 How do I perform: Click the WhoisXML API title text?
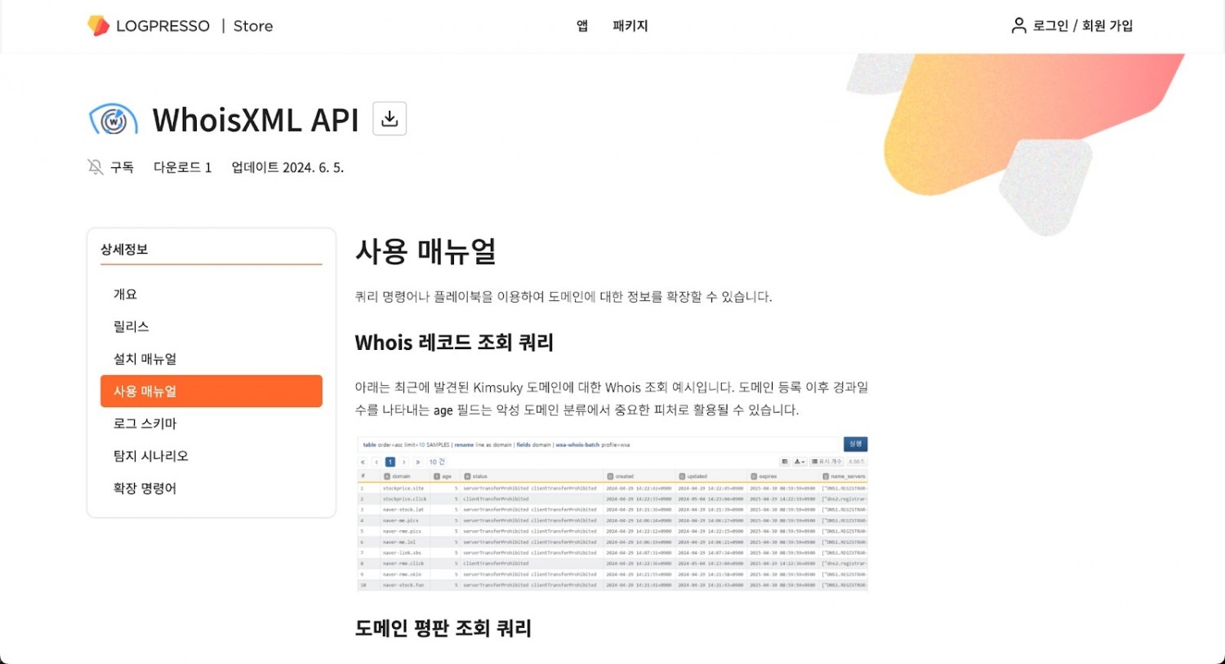pyautogui.click(x=256, y=120)
